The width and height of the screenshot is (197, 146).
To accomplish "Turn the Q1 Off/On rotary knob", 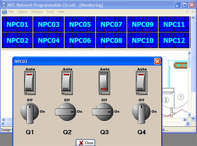I will (30, 113).
